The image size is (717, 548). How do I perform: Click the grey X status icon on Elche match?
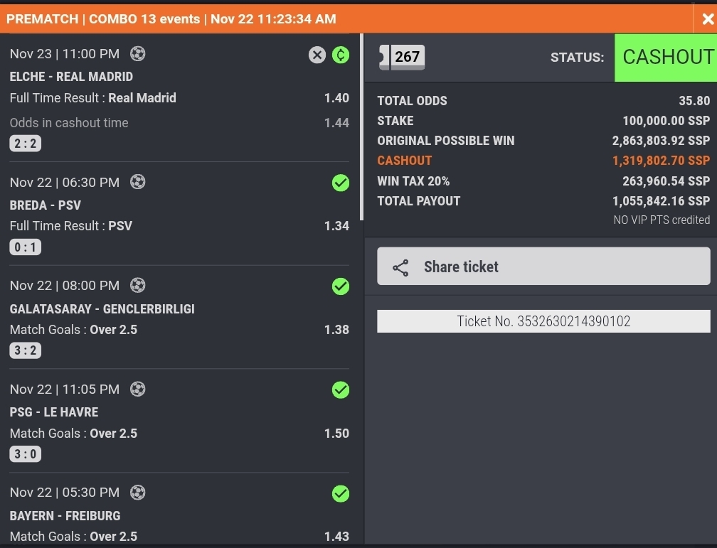pos(317,55)
